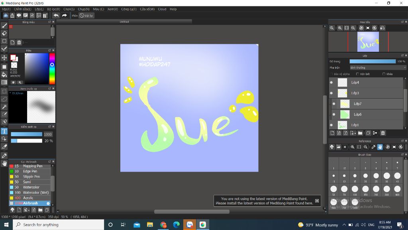Click the Undo arrow in toolbar
This screenshot has height=230, width=408.
click(x=56, y=16)
